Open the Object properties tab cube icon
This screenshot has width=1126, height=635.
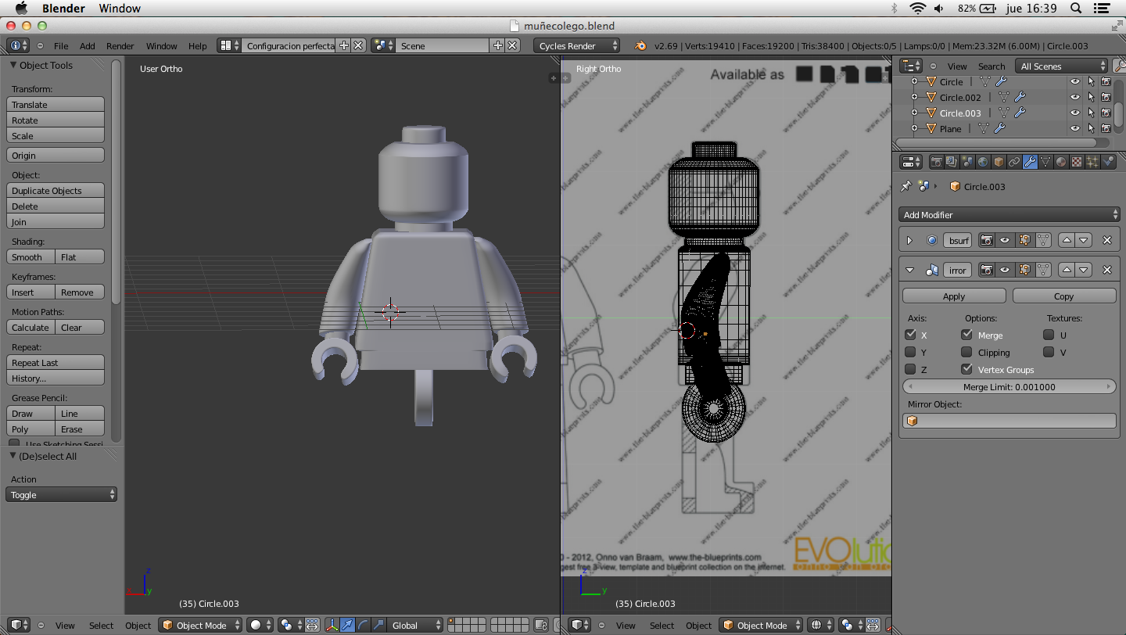tap(999, 162)
